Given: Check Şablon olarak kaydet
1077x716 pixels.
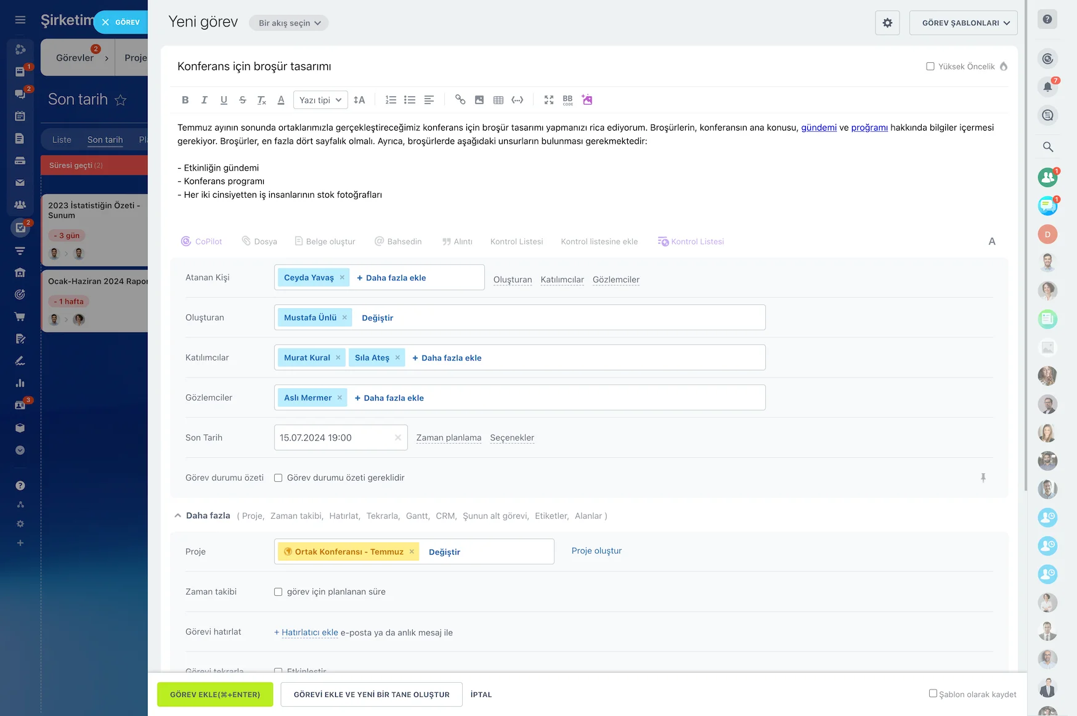Looking at the screenshot, I should point(933,693).
